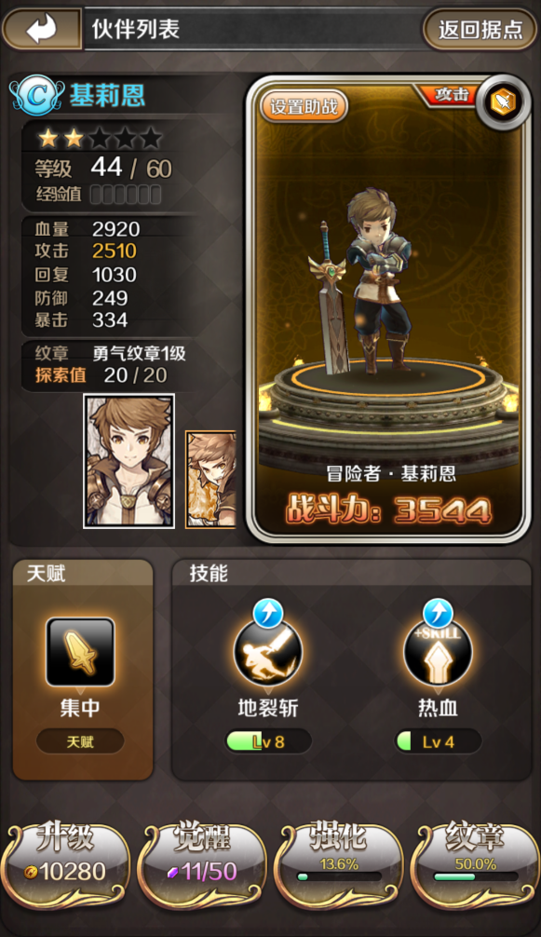541x937 pixels.
Task: Open 纹章 at 50.0%
Action: pos(475,862)
